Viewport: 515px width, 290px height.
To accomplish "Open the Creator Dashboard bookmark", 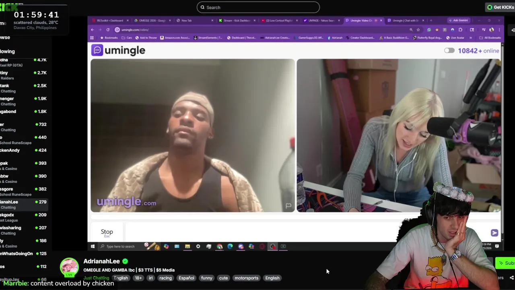I will (360, 38).
